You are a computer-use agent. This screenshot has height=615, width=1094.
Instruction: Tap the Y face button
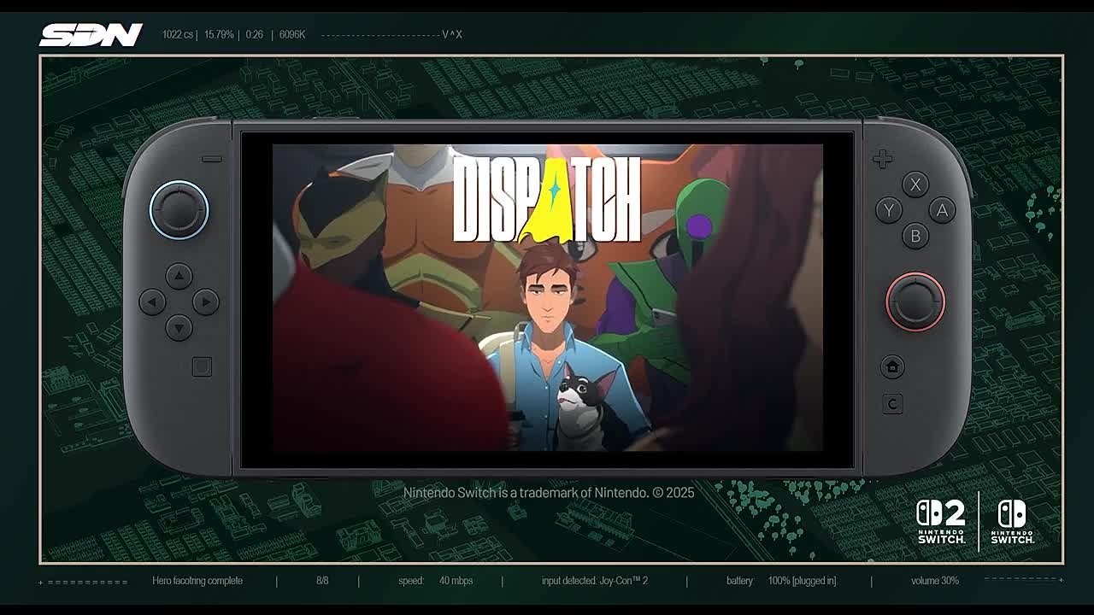[x=889, y=210]
